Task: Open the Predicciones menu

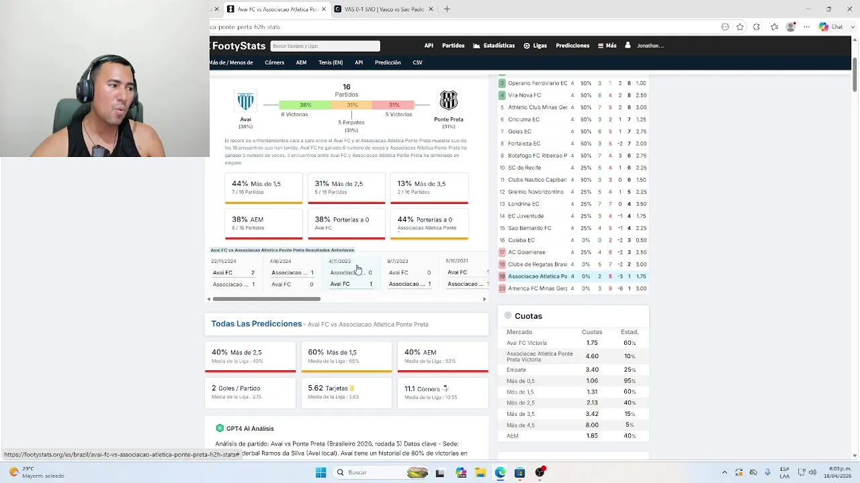Action: 572,46
